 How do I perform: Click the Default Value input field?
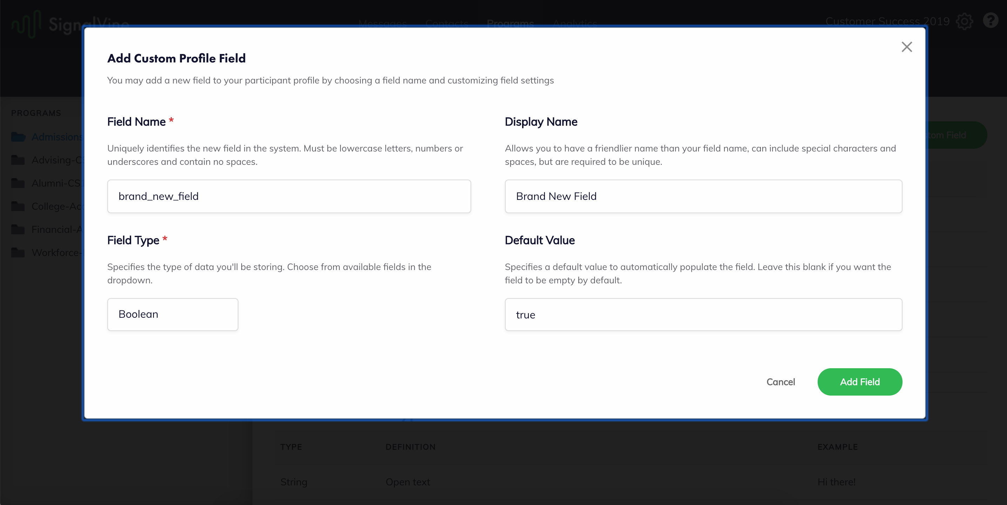[703, 314]
